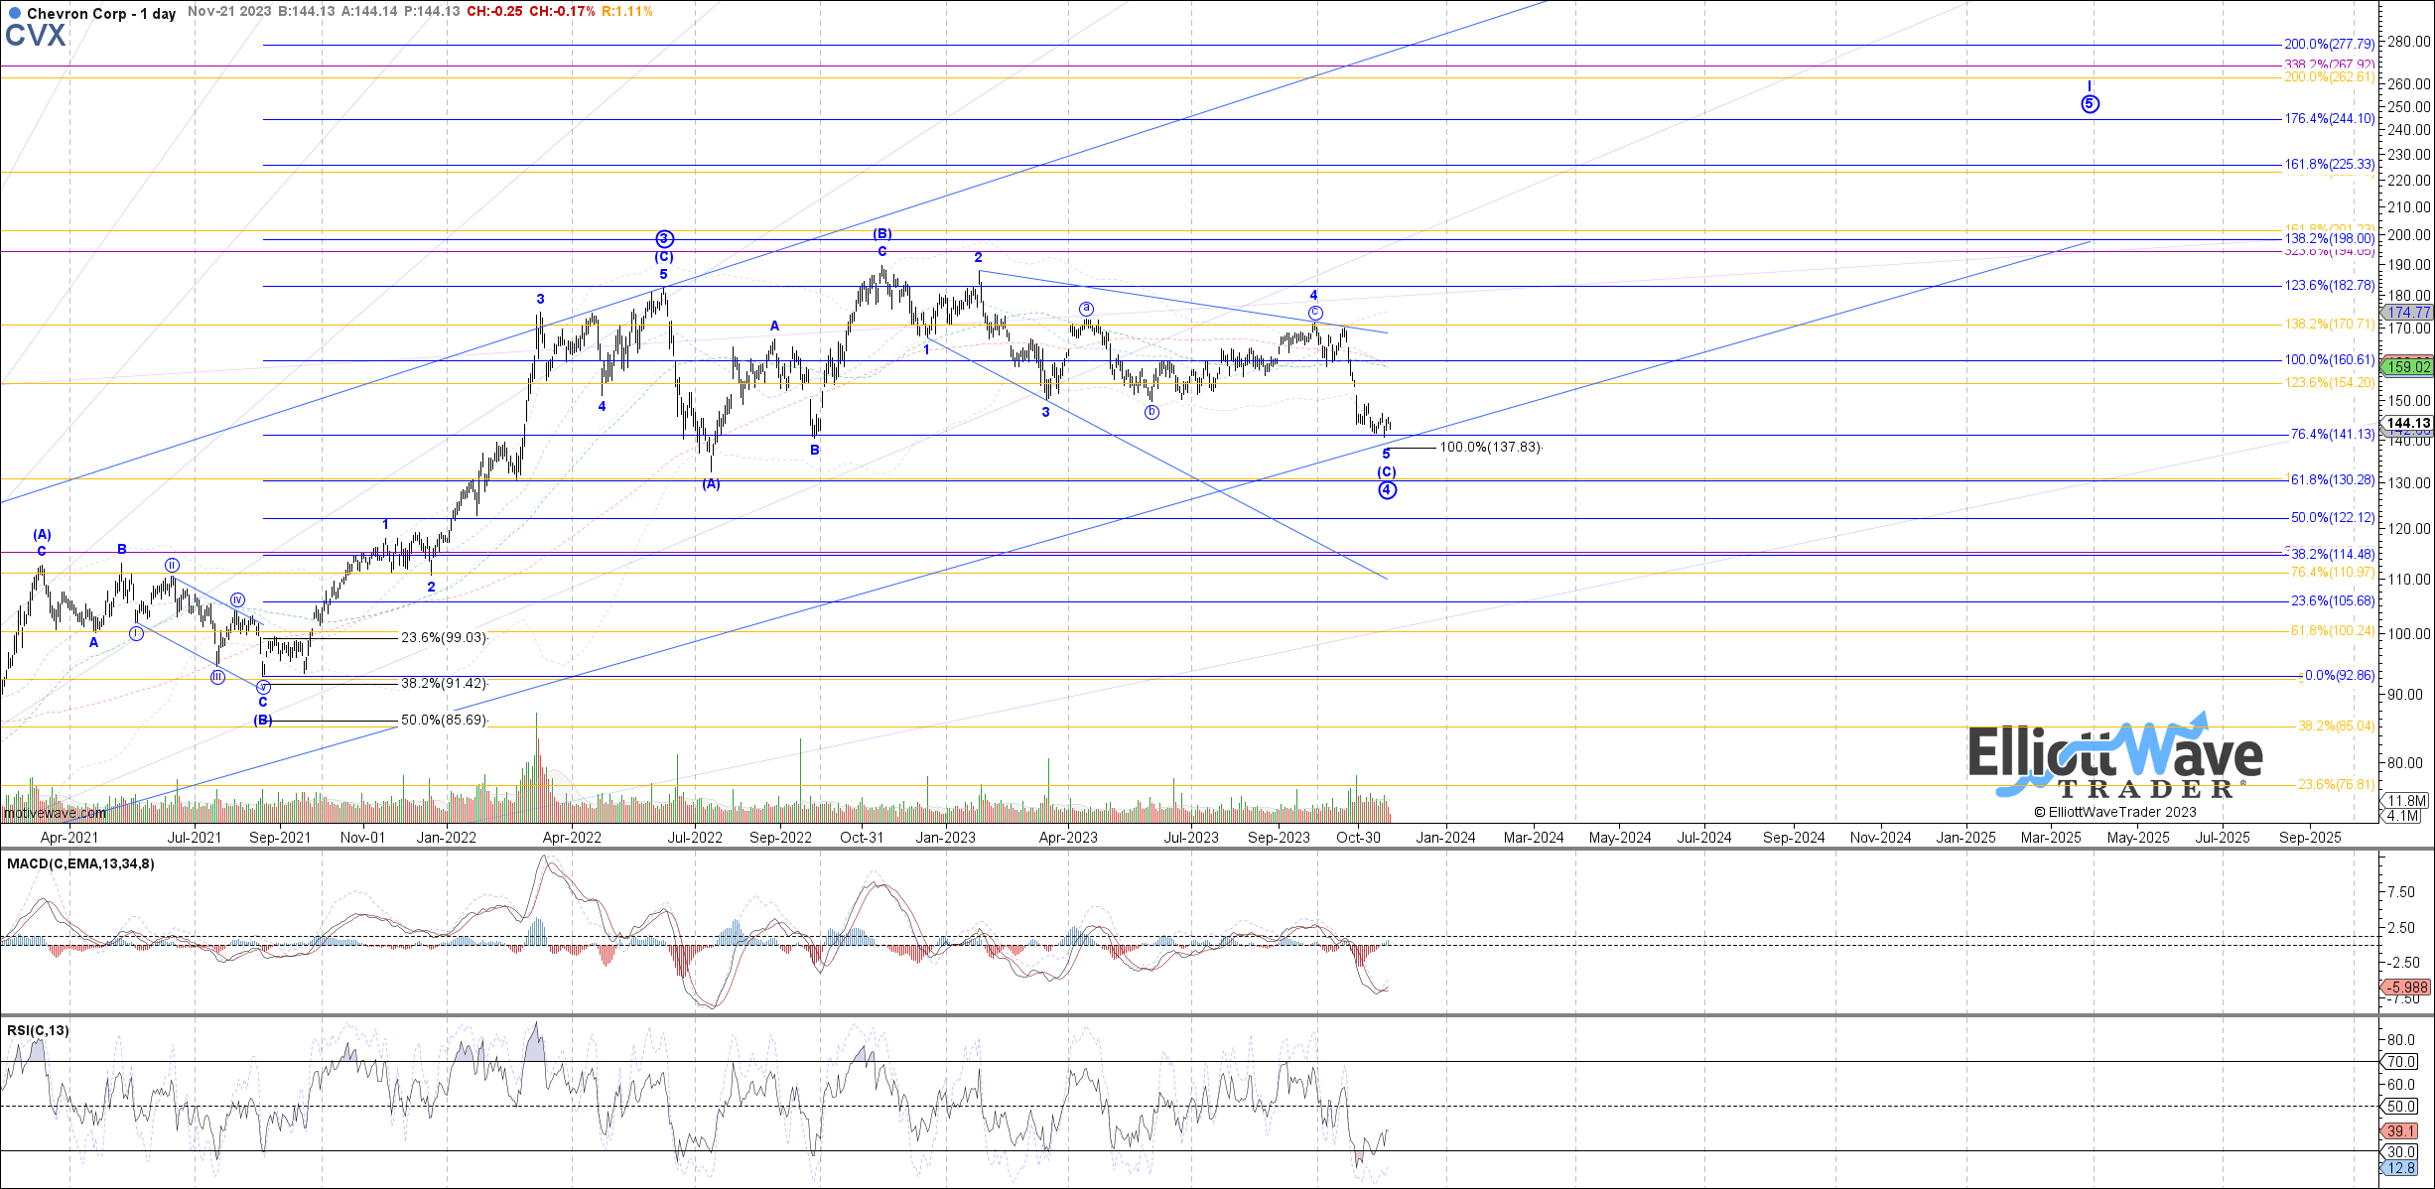
Task: Click the Jan-2024 date axis label
Action: pos(1445,838)
